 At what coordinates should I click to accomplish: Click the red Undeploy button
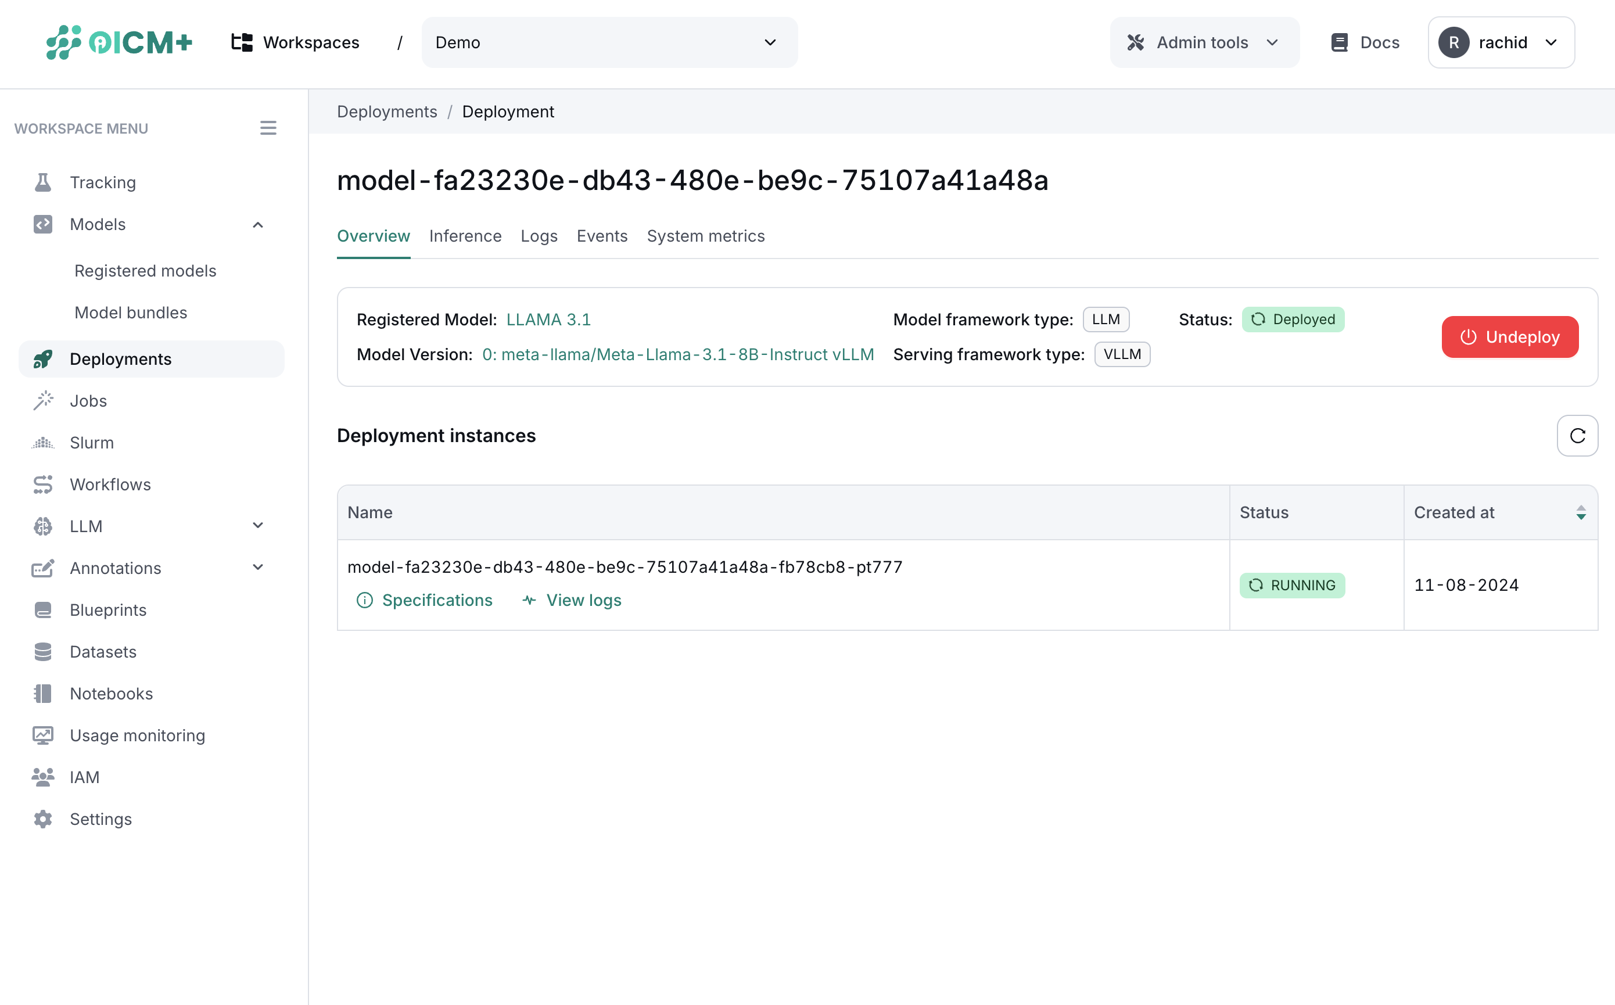[x=1509, y=337]
